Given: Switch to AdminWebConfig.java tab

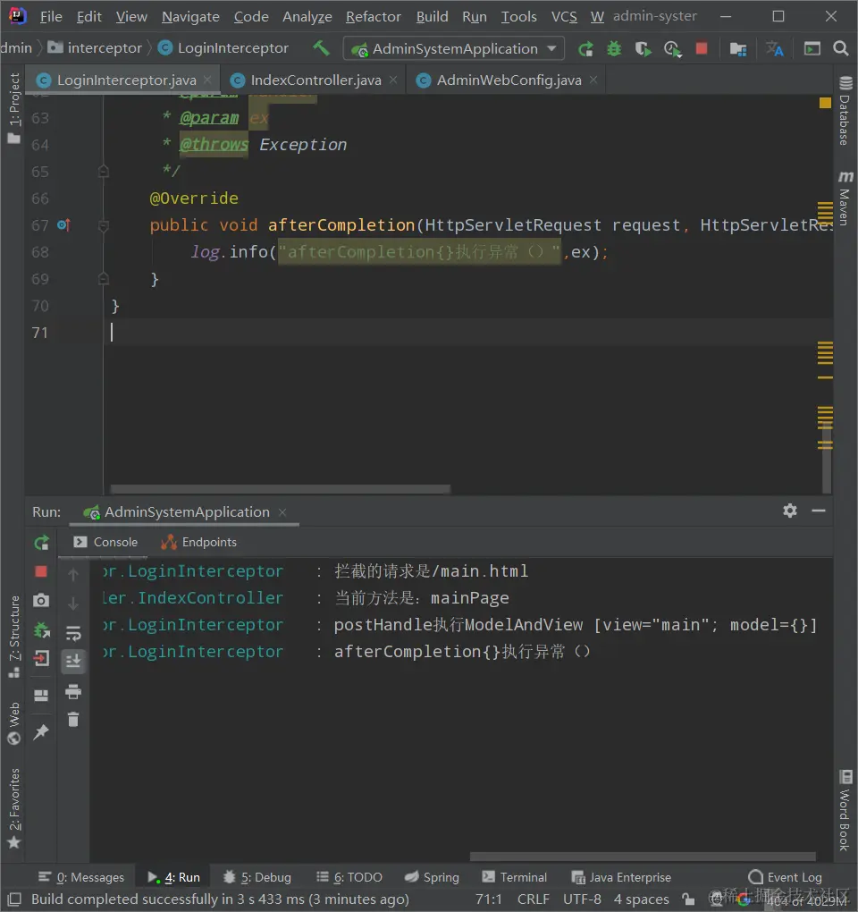Looking at the screenshot, I should tap(509, 80).
